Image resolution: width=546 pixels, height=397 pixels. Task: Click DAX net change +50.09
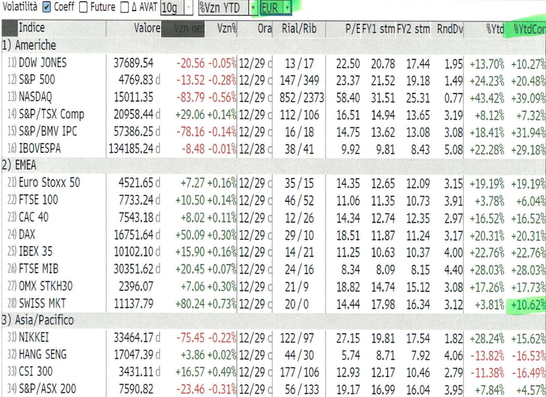[190, 235]
